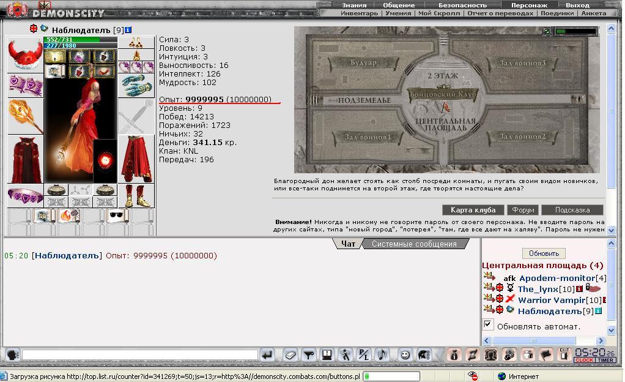The height and width of the screenshot is (382, 625).
Task: Go to ПОДЗЕМЕЛЬЕ on the map
Action: coord(364,100)
